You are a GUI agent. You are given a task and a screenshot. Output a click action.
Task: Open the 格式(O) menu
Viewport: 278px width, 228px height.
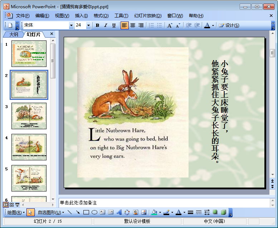click(x=101, y=16)
